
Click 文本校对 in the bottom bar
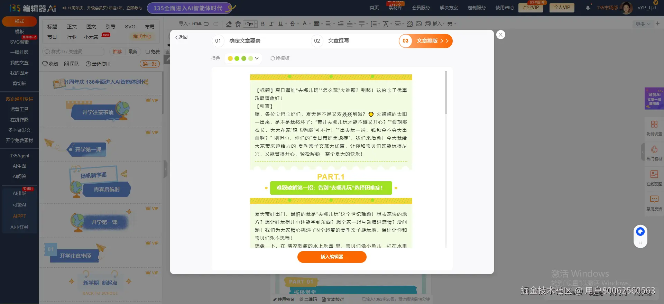pyautogui.click(x=333, y=300)
